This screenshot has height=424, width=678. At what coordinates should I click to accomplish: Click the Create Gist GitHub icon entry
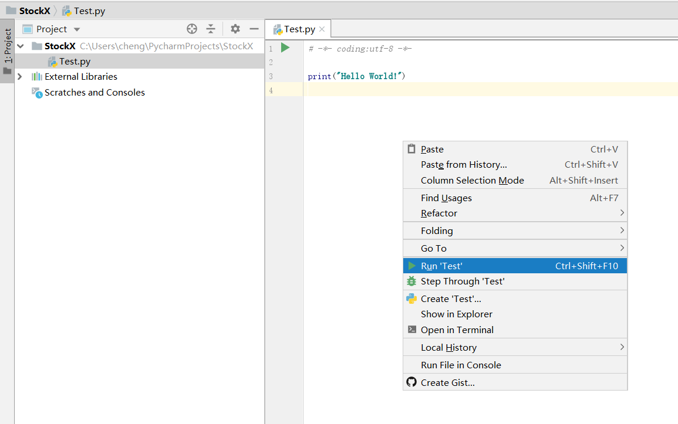(x=447, y=382)
